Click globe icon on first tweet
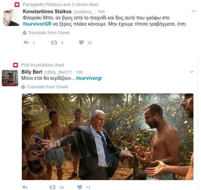This screenshot has width=201, height=190. click(x=24, y=33)
